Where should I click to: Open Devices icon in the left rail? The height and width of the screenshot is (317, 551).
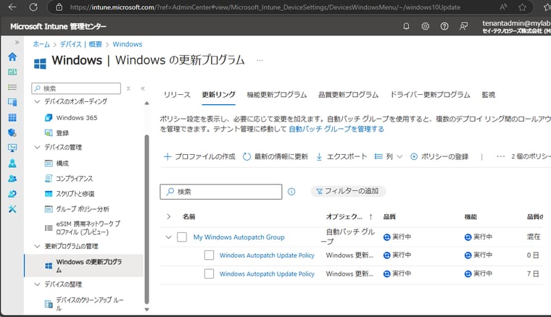point(12,102)
